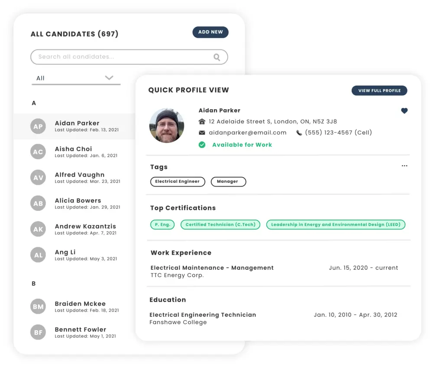
Task: Select the AC avatar for Aisha Choi
Action: [x=38, y=152]
